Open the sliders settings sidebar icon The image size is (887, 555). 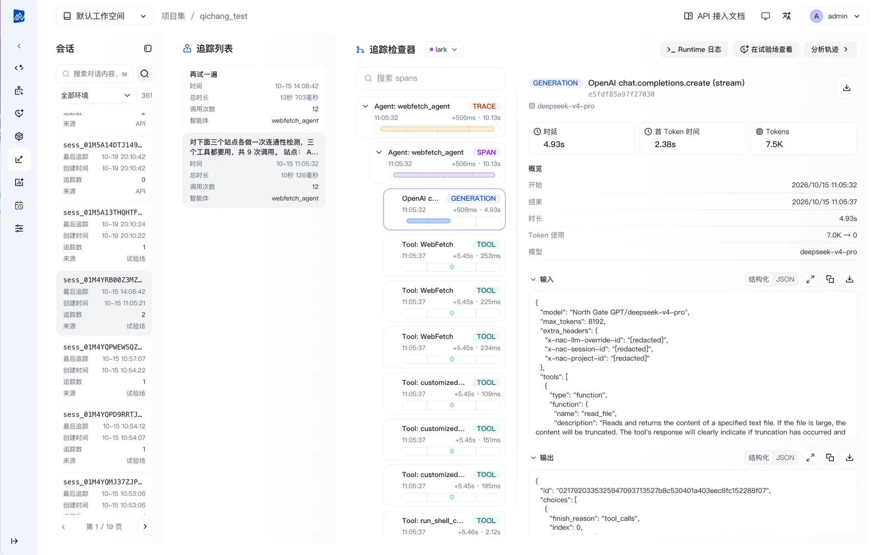[x=19, y=228]
